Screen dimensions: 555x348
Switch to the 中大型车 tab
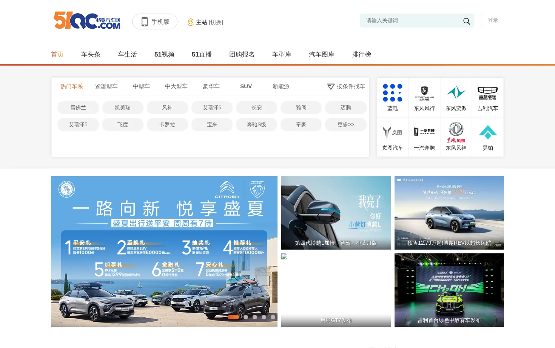coord(176,86)
